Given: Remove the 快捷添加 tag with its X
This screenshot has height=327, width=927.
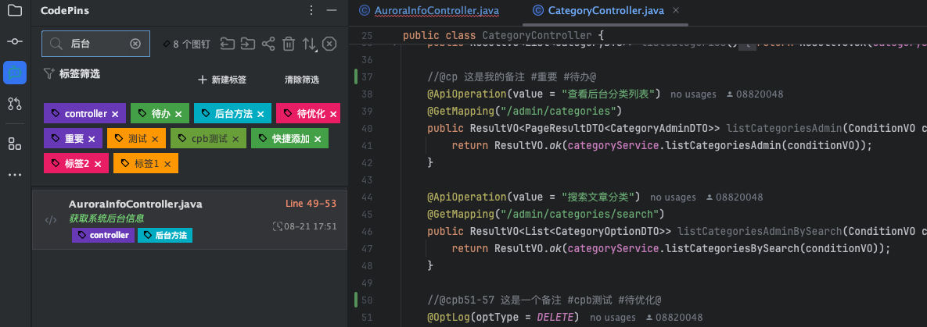Looking at the screenshot, I should click(318, 139).
